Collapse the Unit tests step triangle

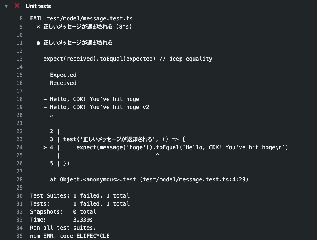click(x=6, y=6)
